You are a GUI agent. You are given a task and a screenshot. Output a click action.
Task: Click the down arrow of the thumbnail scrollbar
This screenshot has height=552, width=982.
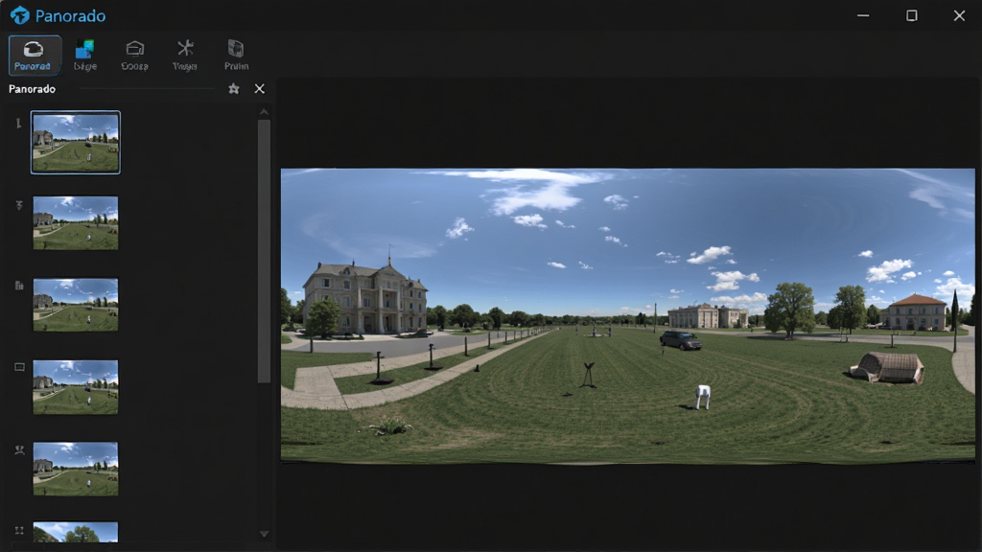pyautogui.click(x=265, y=534)
